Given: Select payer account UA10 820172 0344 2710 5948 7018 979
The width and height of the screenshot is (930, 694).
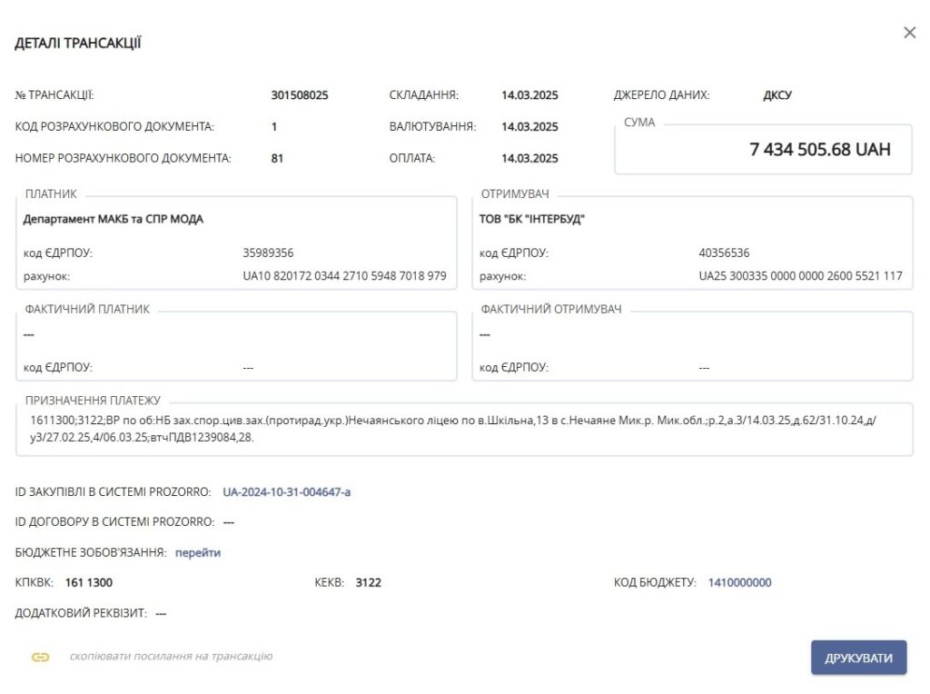Looking at the screenshot, I should 344,276.
